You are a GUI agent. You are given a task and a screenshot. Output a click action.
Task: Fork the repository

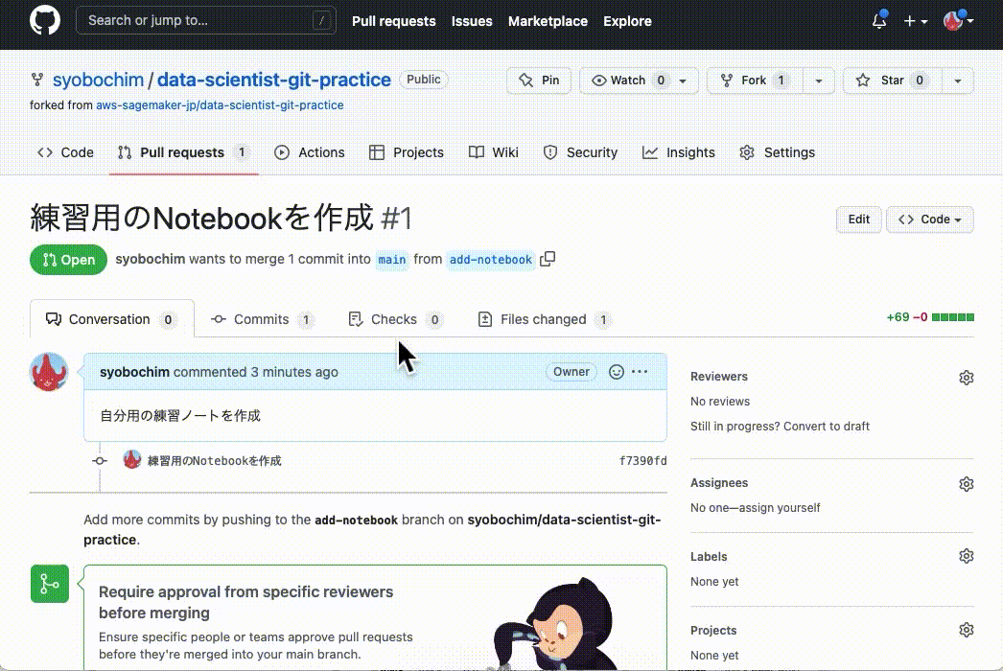coord(755,81)
